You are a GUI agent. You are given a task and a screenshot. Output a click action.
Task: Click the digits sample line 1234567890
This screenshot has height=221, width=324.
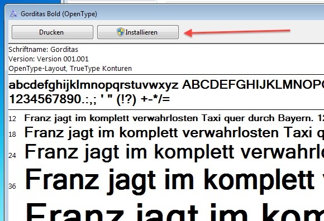tap(89, 99)
